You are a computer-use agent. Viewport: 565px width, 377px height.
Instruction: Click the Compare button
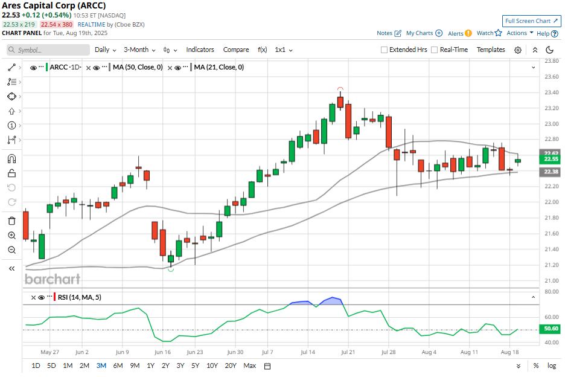pos(236,50)
